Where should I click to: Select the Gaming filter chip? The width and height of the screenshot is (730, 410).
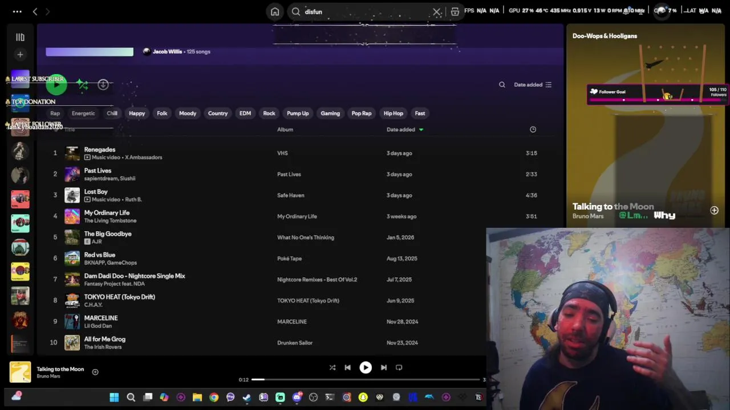(x=330, y=113)
